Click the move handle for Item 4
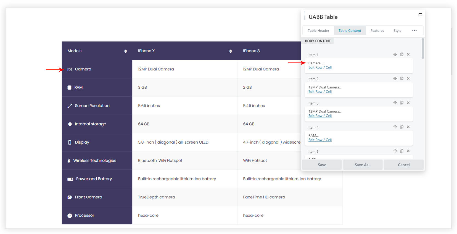This screenshot has width=457, height=234. (x=395, y=127)
